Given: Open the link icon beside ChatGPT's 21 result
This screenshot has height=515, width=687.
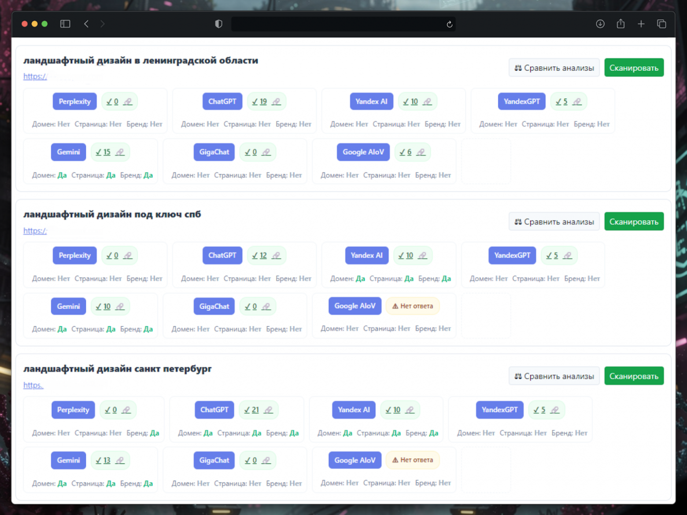Looking at the screenshot, I should [268, 410].
